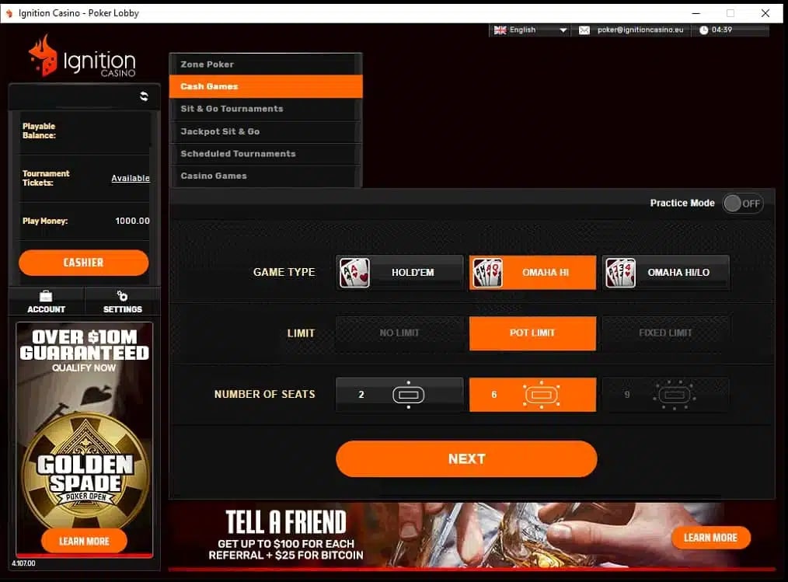This screenshot has width=788, height=582.
Task: Click the Ignition Casino logo
Action: point(82,56)
